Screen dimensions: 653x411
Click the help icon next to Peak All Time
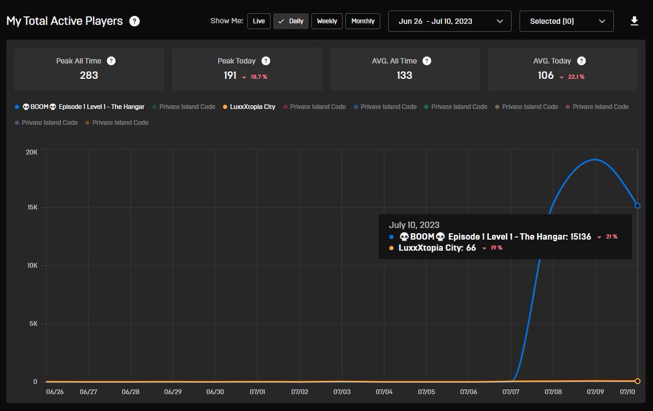click(111, 61)
